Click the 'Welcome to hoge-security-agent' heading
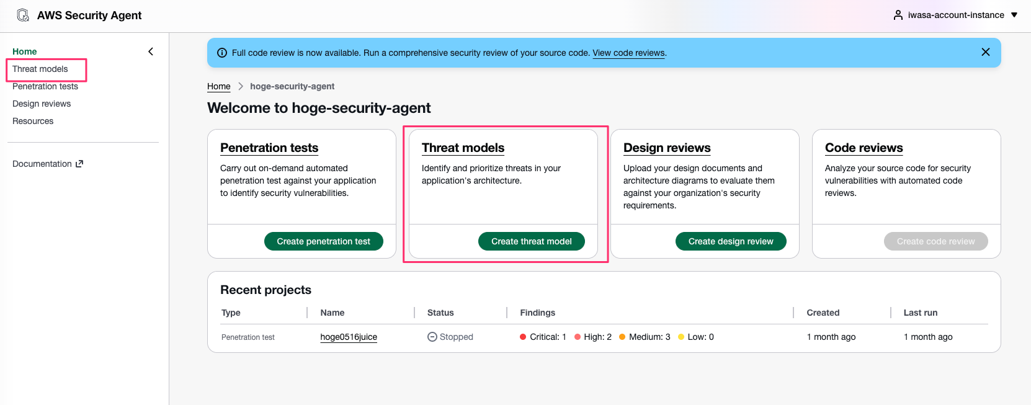The height and width of the screenshot is (405, 1031). click(x=319, y=108)
